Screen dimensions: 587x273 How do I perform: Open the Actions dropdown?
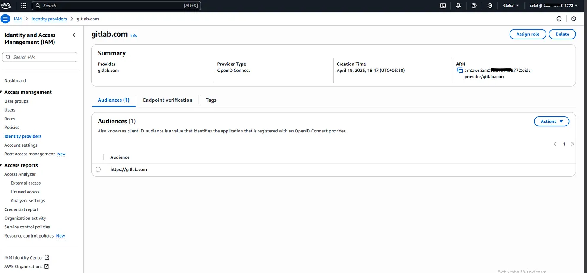(x=552, y=121)
